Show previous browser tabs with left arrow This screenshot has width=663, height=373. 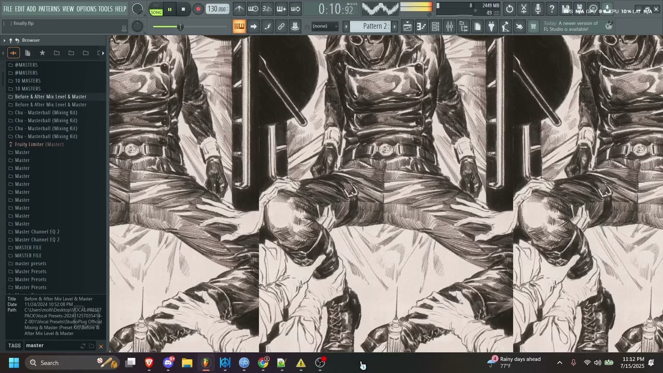(x=3, y=53)
